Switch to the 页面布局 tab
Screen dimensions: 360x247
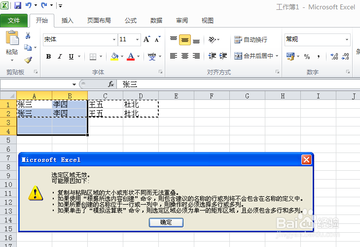(x=99, y=21)
